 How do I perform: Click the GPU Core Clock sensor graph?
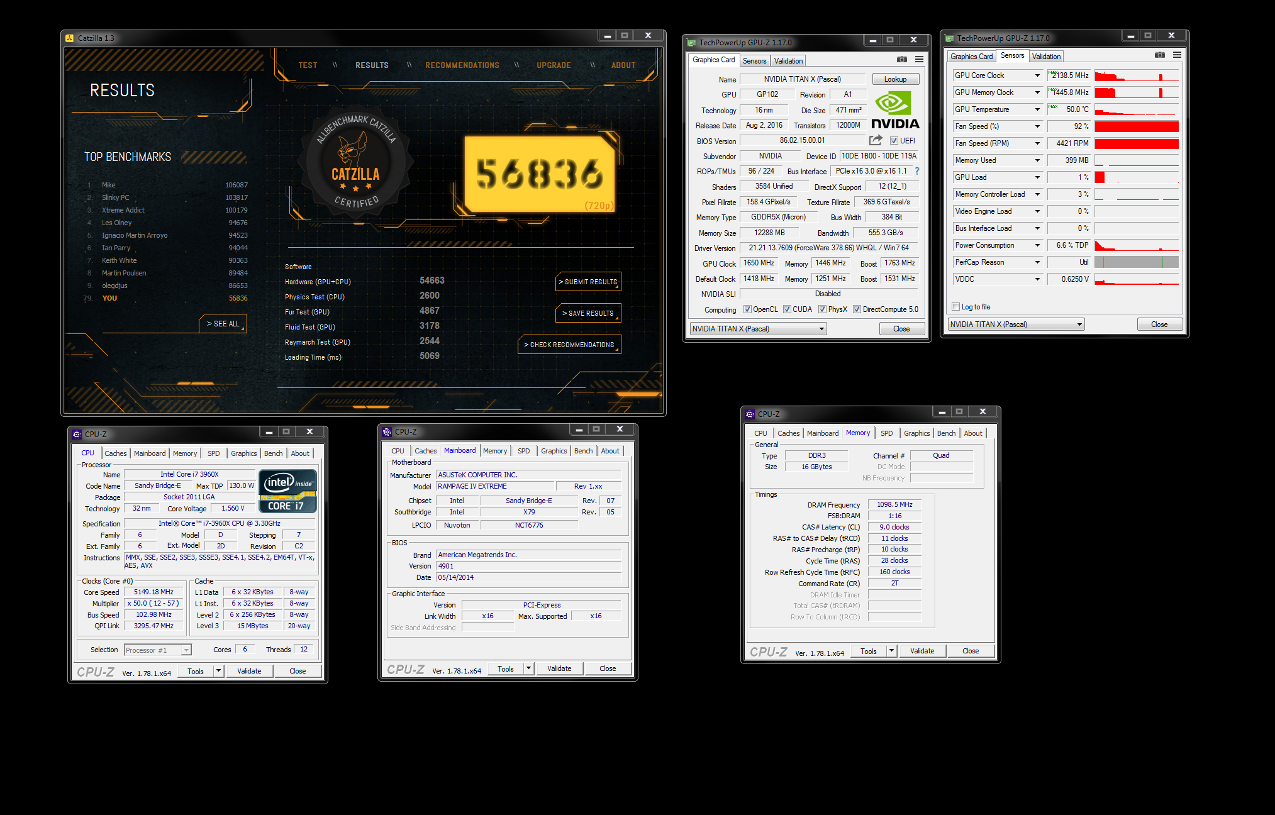click(1137, 75)
